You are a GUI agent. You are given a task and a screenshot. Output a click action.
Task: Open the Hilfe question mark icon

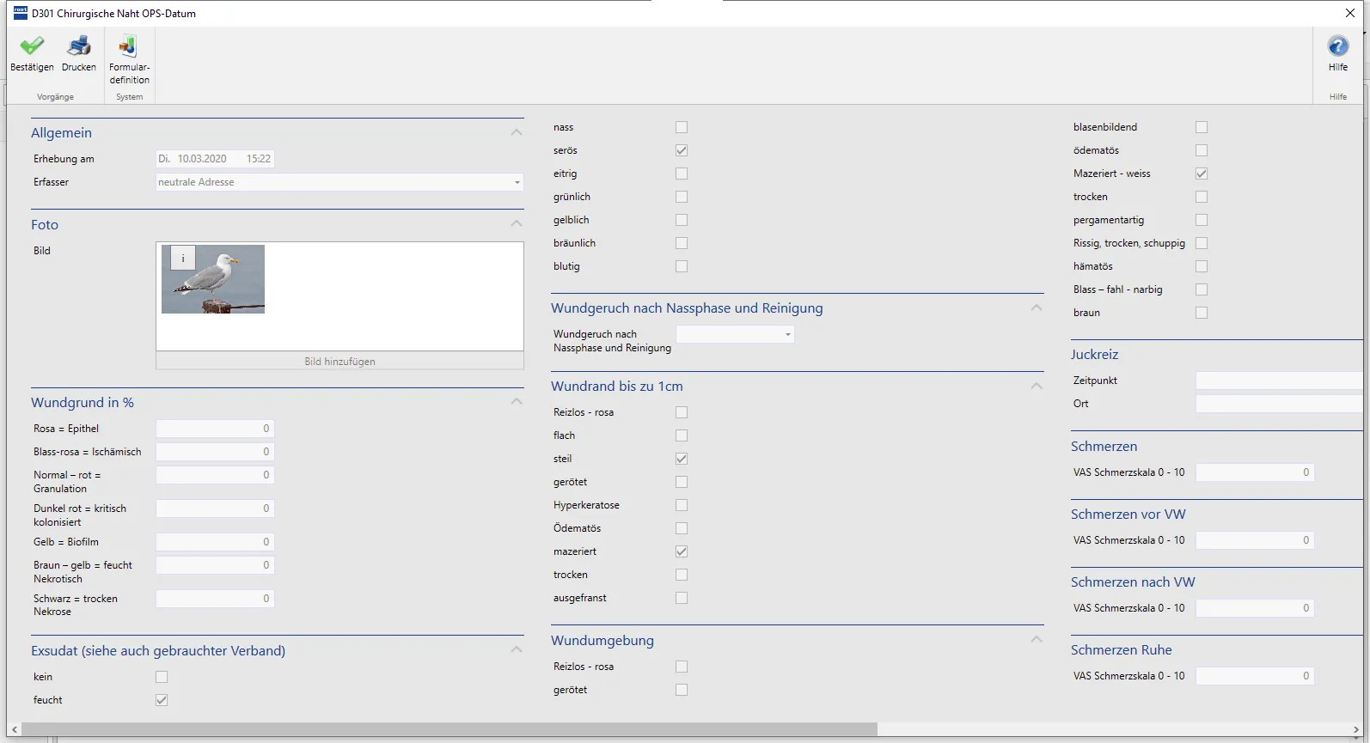coord(1338,46)
